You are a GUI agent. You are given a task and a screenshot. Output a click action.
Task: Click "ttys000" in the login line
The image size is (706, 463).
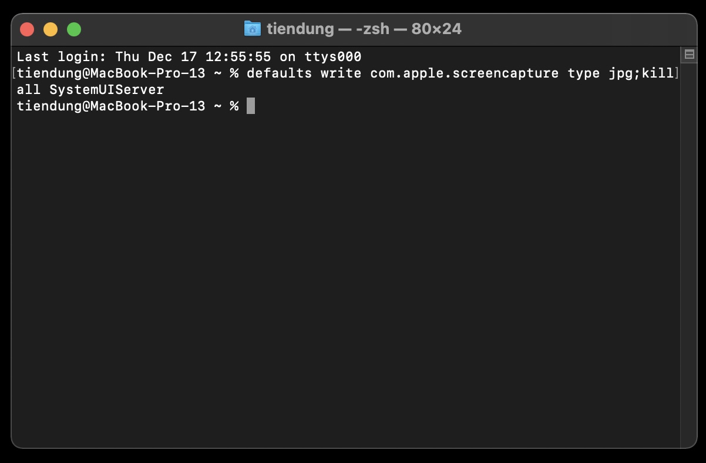[x=333, y=57]
